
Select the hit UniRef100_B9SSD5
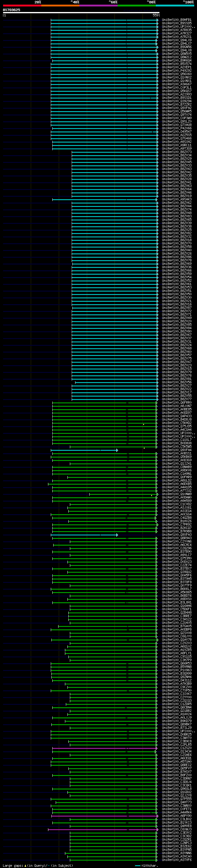pyautogui.click(x=176, y=23)
